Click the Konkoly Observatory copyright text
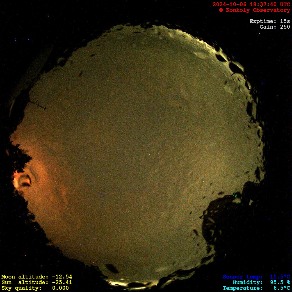Screen dimensions: 292x292 coord(254,10)
